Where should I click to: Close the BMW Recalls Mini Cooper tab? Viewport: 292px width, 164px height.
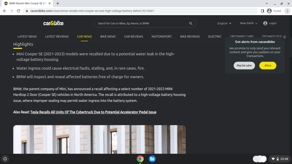50,3
